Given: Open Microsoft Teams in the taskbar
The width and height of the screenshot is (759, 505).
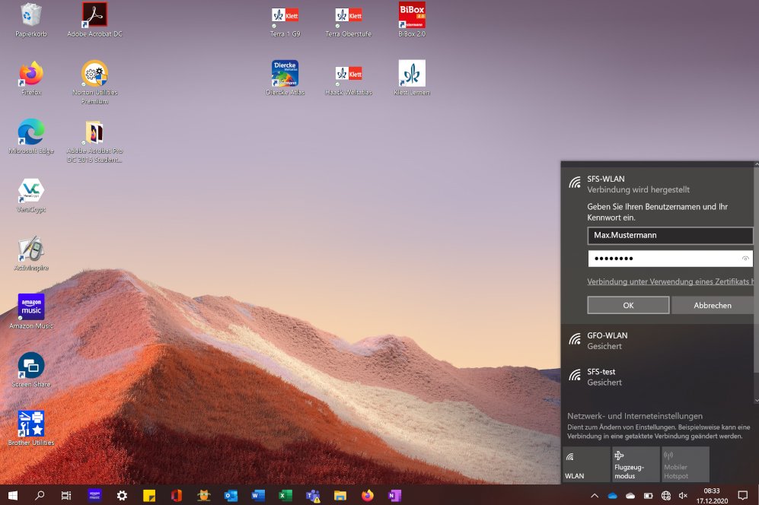Looking at the screenshot, I should click(312, 496).
